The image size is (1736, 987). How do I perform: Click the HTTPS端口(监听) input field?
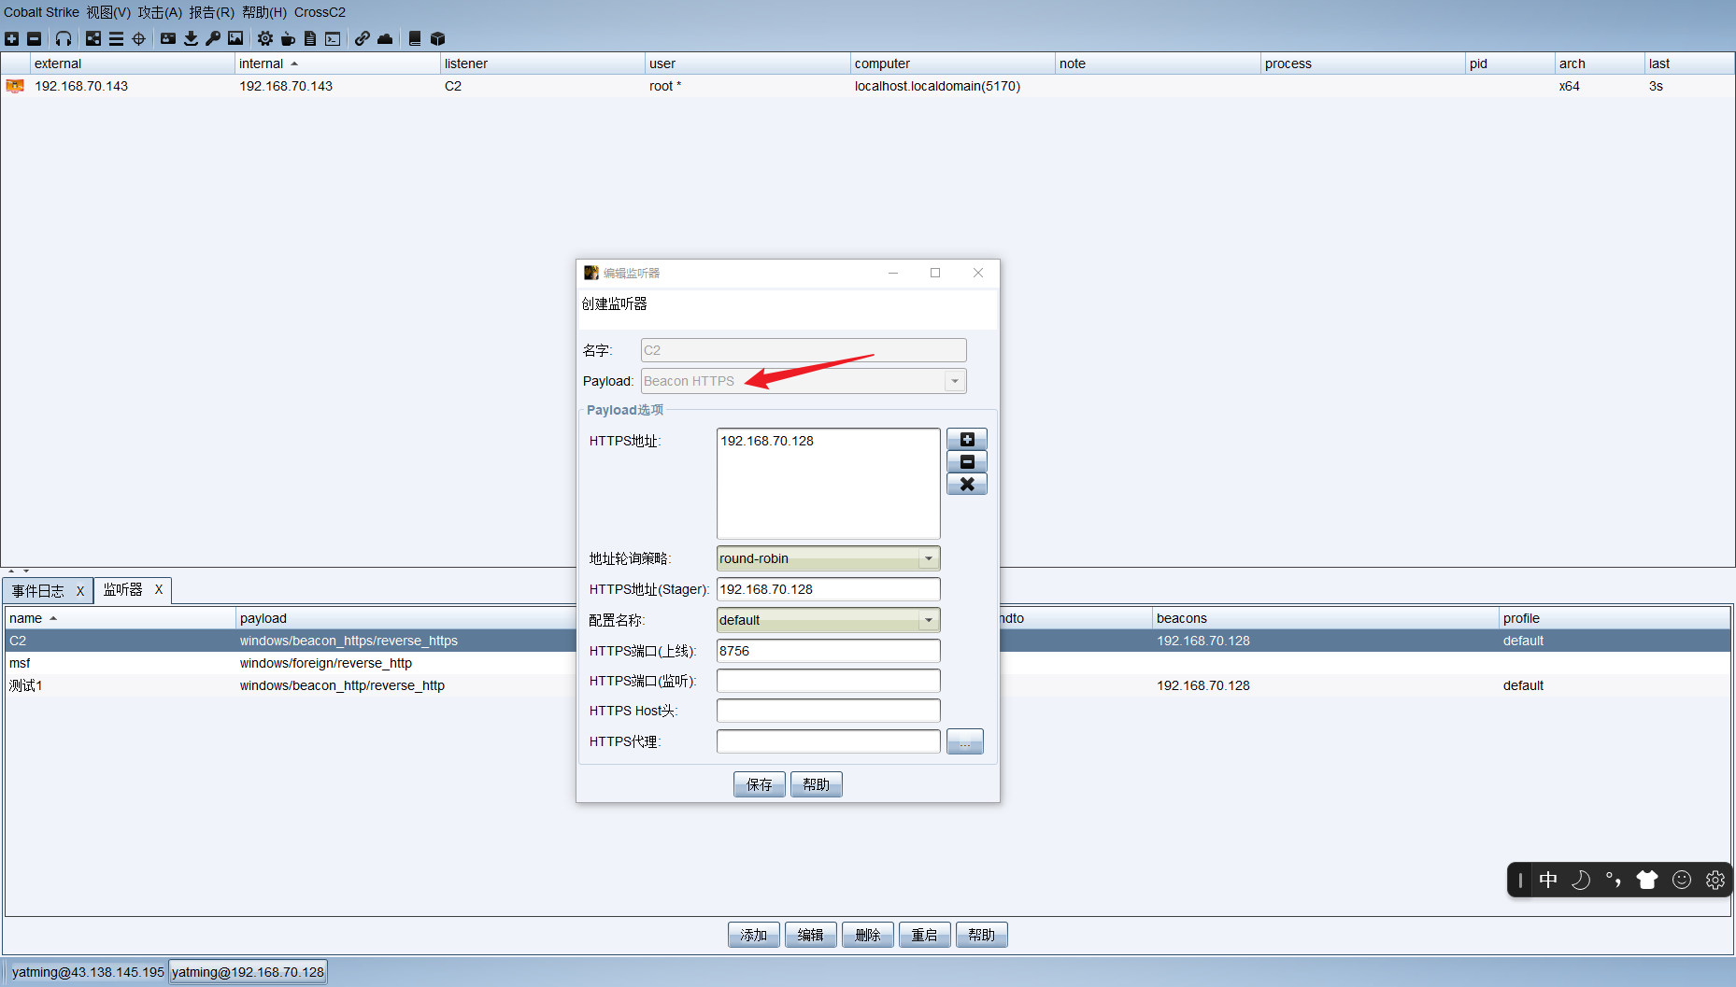[x=828, y=681]
